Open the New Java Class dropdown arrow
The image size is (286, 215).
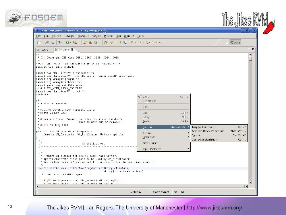pyautogui.click(x=99, y=43)
